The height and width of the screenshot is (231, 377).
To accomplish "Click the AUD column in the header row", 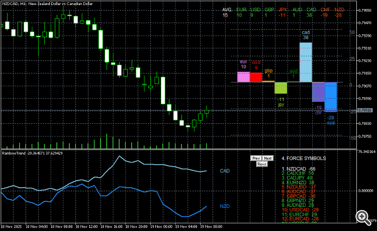I will coord(297,12).
